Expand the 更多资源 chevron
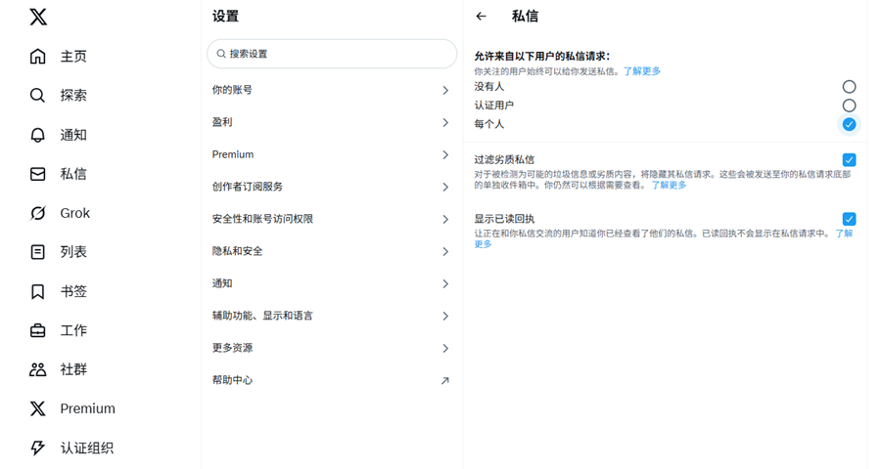This screenshot has width=881, height=469. pyautogui.click(x=445, y=349)
